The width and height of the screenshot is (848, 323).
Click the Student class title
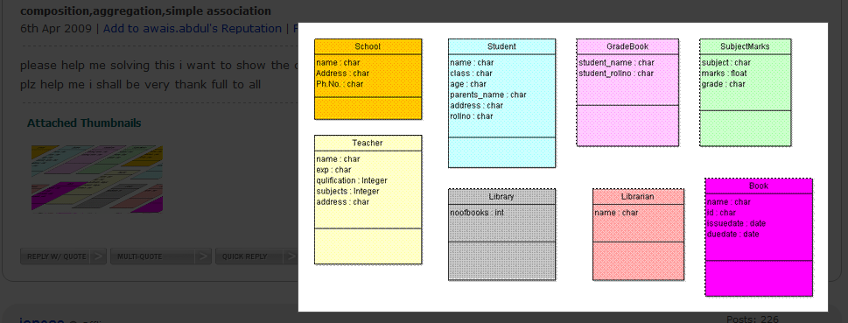(501, 46)
